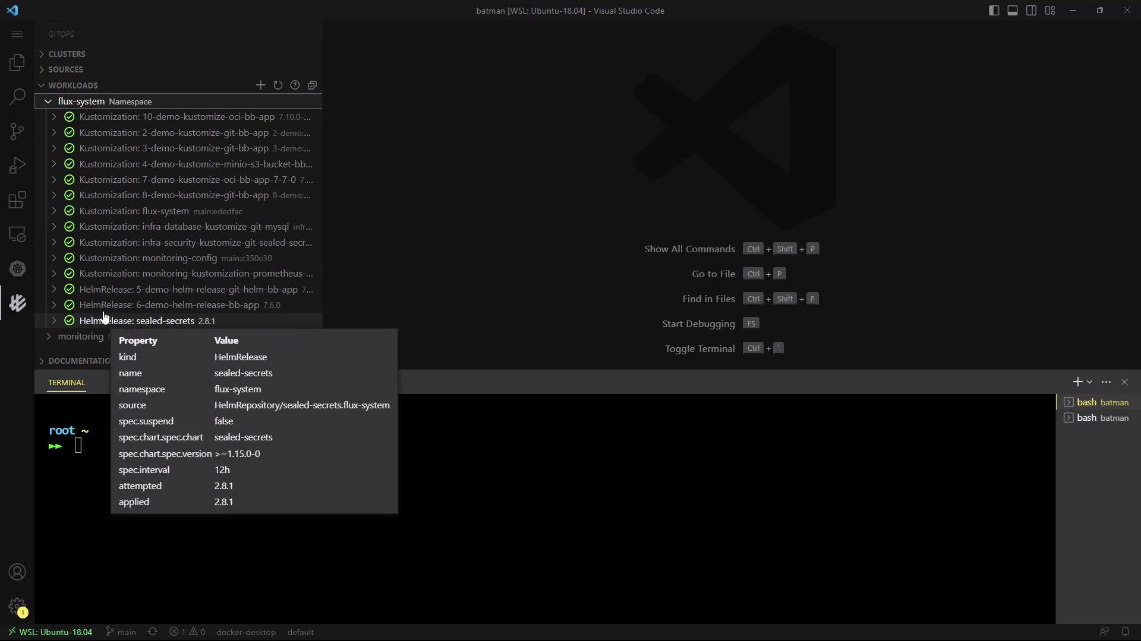Toggle the bottom panel layout button
The width and height of the screenshot is (1141, 641).
coord(1013,11)
